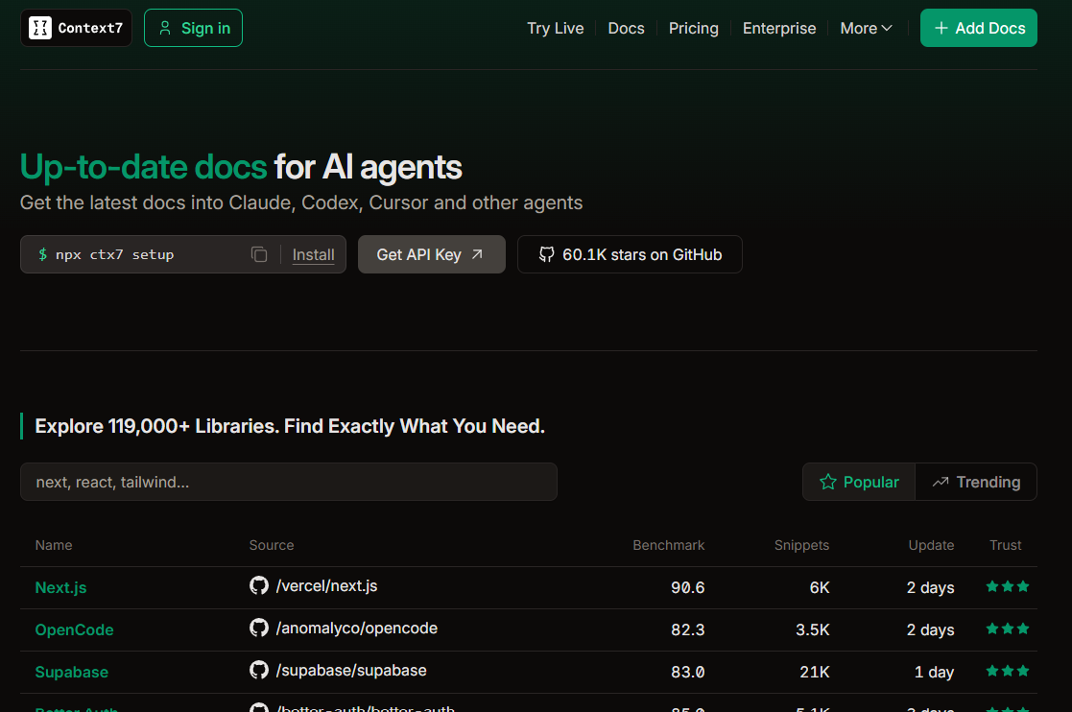The width and height of the screenshot is (1072, 712).
Task: Click snippets value 3.5K
Action: pos(812,630)
